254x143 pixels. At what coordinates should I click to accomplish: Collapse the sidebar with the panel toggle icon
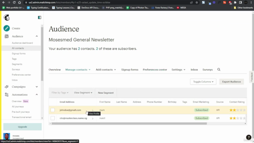click(x=40, y=17)
